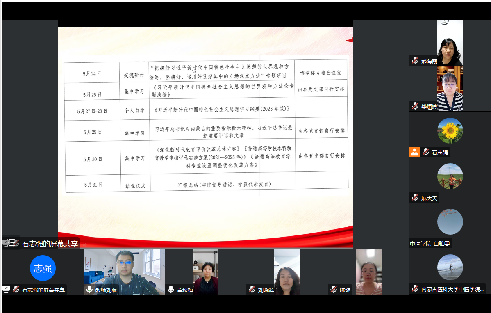Click the screen share icon in bottom-left tile
The width and height of the screenshot is (491, 313).
pos(6,290)
